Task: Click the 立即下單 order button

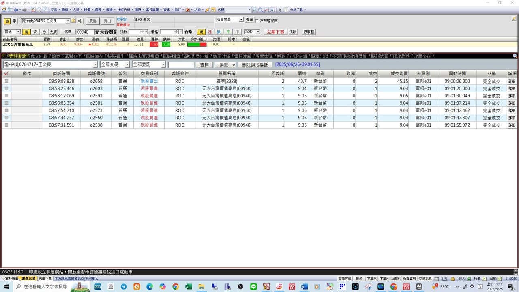Action: (x=276, y=32)
